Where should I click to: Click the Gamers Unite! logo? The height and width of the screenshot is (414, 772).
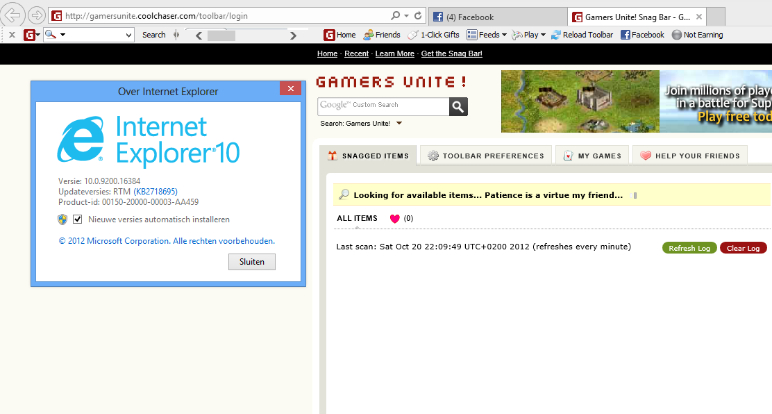392,82
